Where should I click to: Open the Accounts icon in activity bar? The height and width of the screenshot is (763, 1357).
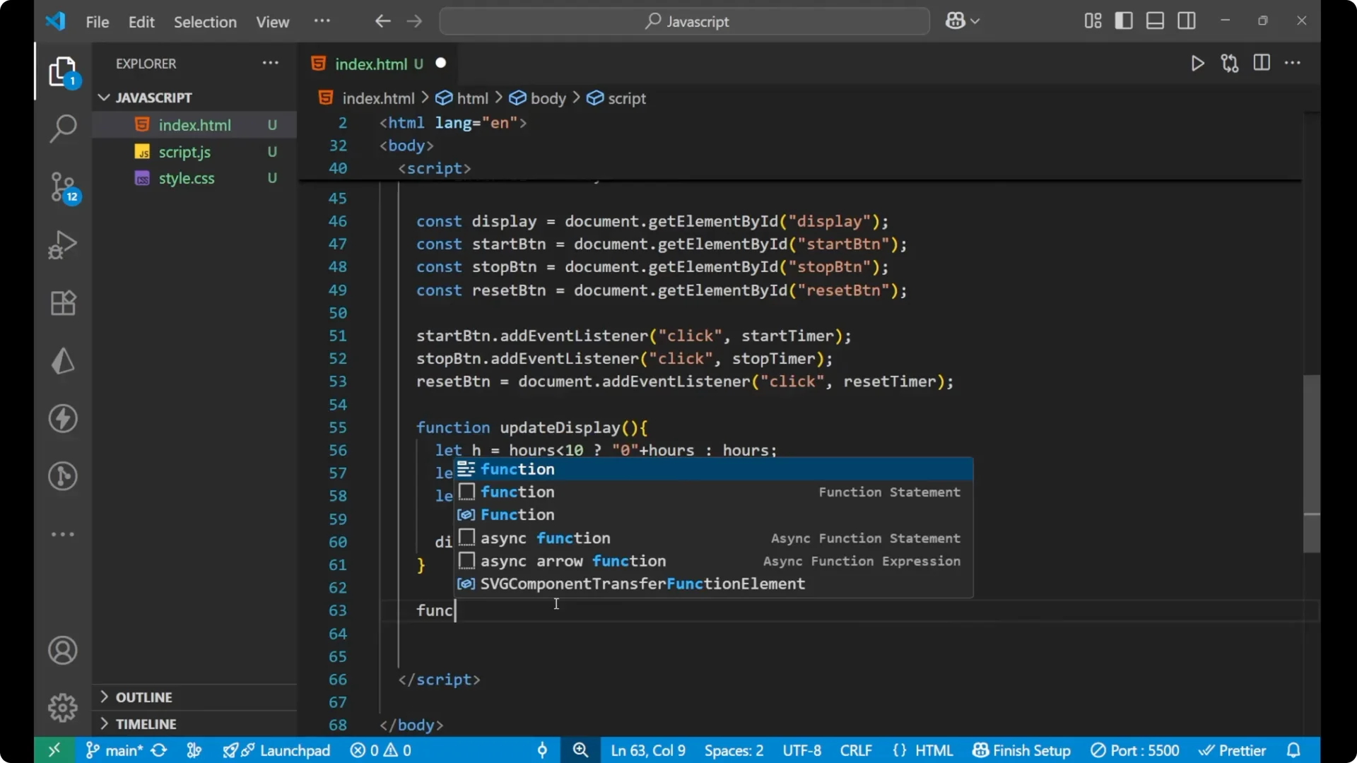[x=63, y=650]
